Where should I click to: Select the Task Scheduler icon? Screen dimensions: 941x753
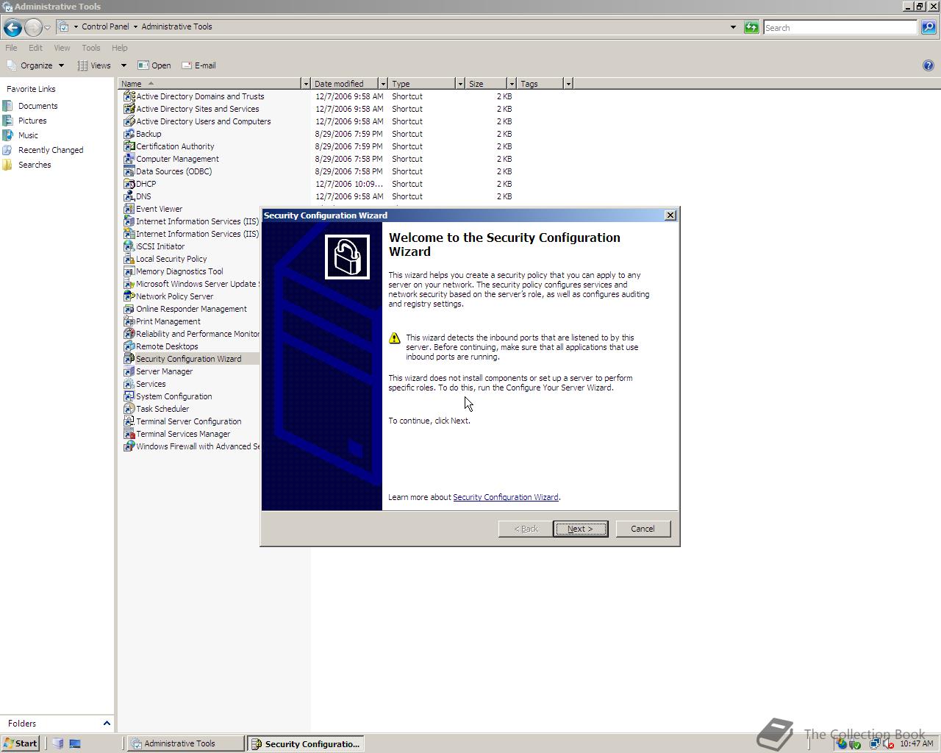click(129, 409)
